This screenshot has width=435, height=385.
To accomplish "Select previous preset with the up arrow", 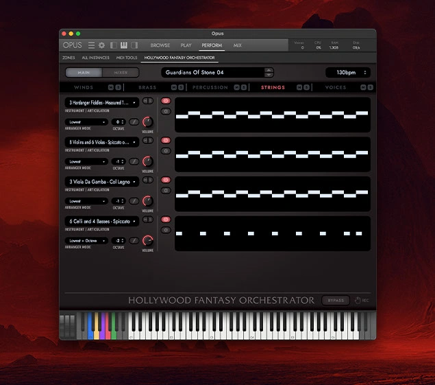I will [x=269, y=70].
